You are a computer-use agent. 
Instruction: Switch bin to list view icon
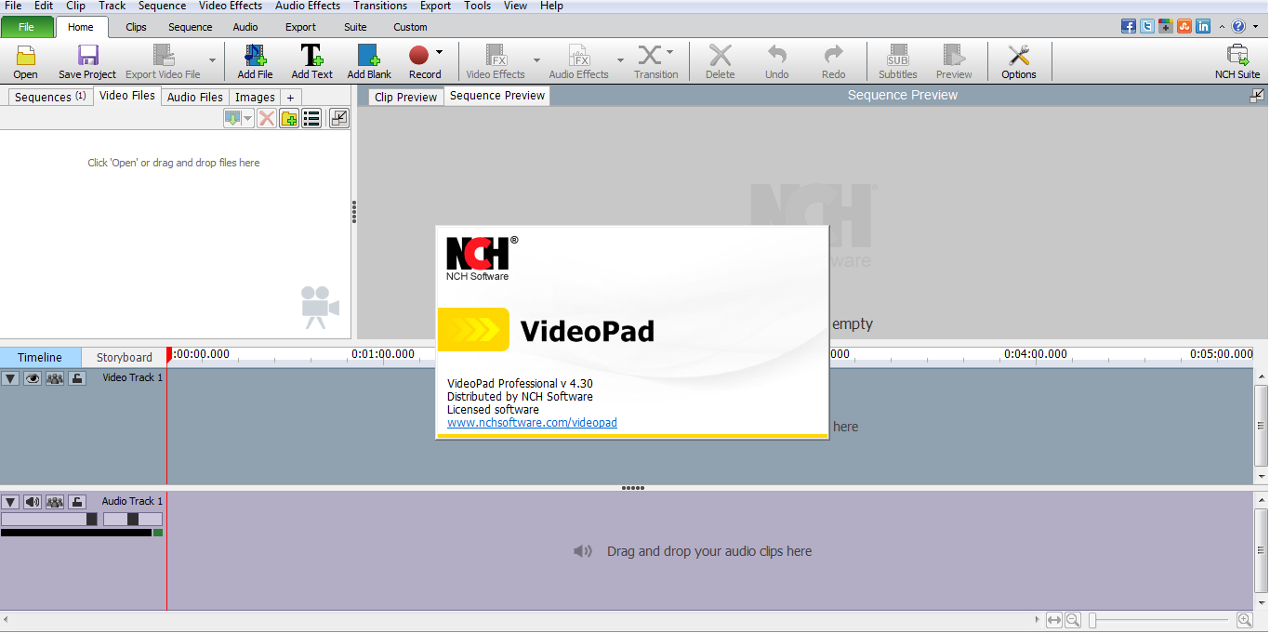tap(311, 118)
